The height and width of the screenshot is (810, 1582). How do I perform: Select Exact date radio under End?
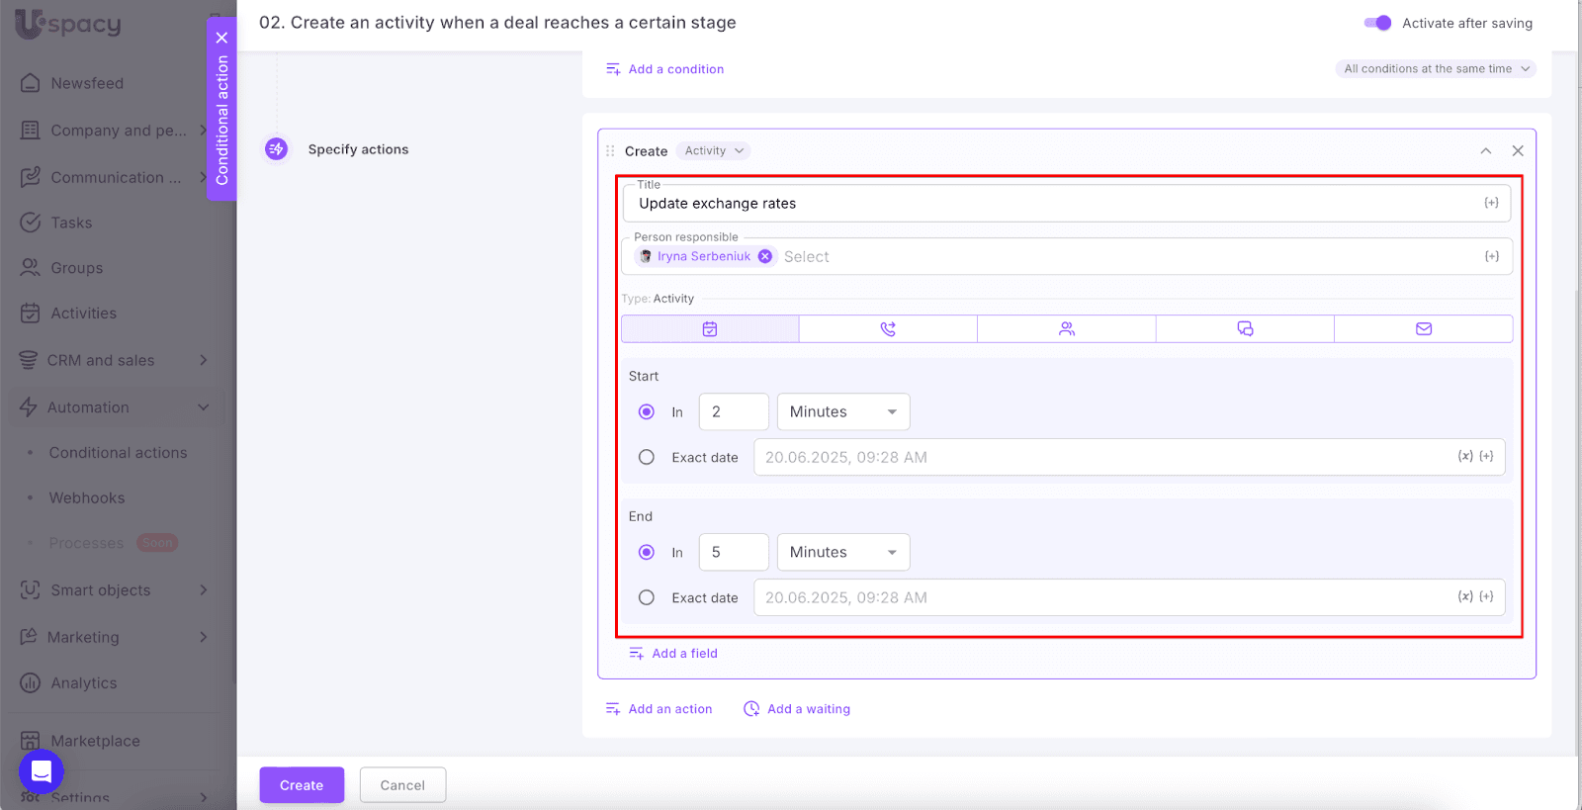pyautogui.click(x=647, y=597)
